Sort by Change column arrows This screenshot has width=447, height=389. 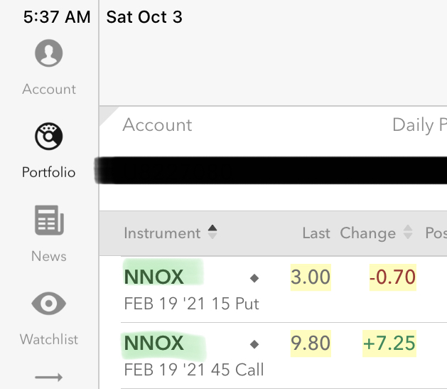point(408,233)
